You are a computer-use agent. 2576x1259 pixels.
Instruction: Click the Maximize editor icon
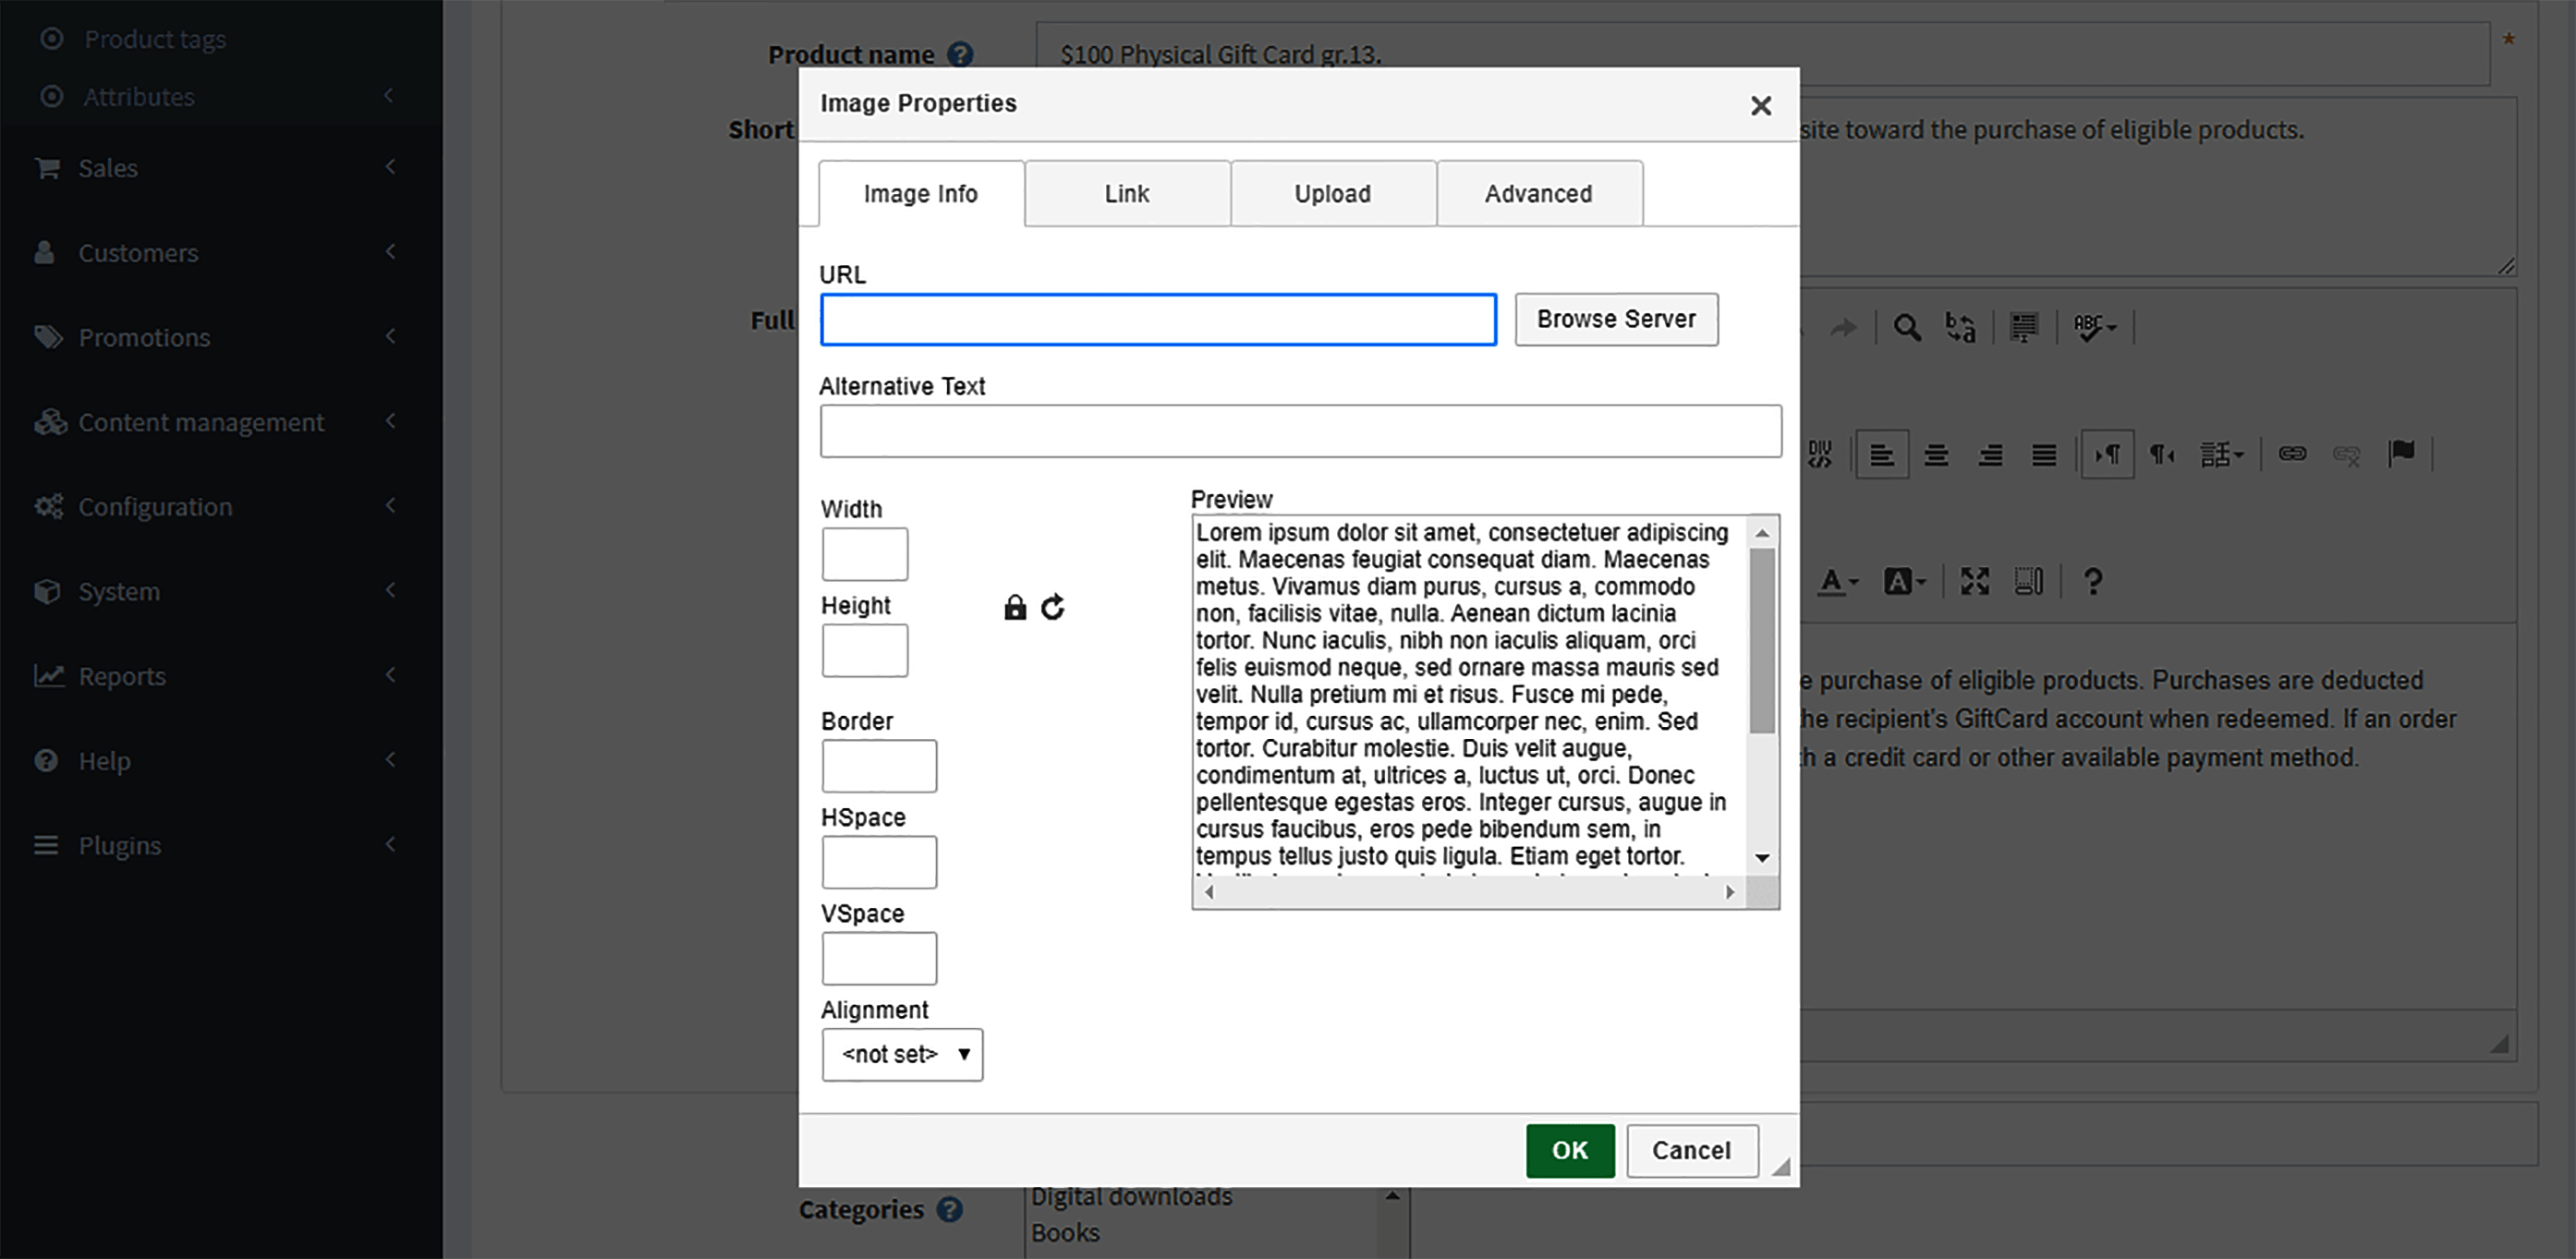point(1975,581)
